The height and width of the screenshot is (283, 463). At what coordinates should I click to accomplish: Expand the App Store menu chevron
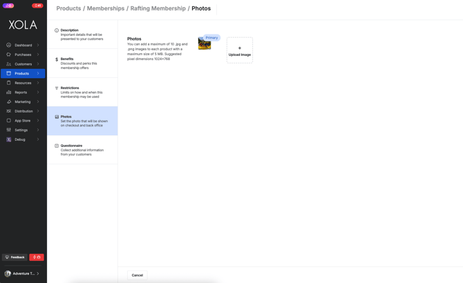(x=38, y=121)
